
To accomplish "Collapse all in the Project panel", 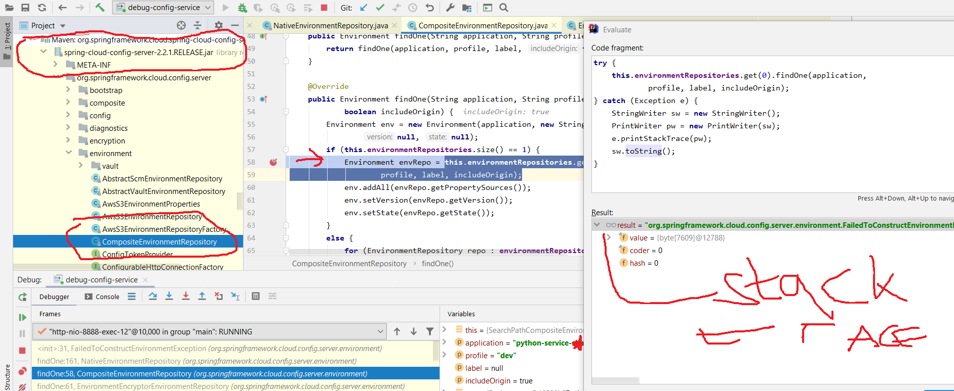I will pos(197,25).
